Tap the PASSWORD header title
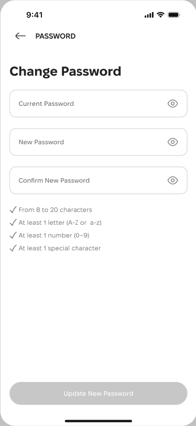 pos(56,36)
